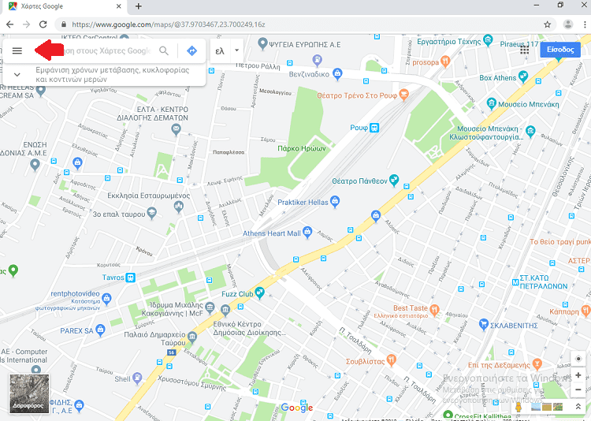Open the Chrome three-dot menu

585,24
